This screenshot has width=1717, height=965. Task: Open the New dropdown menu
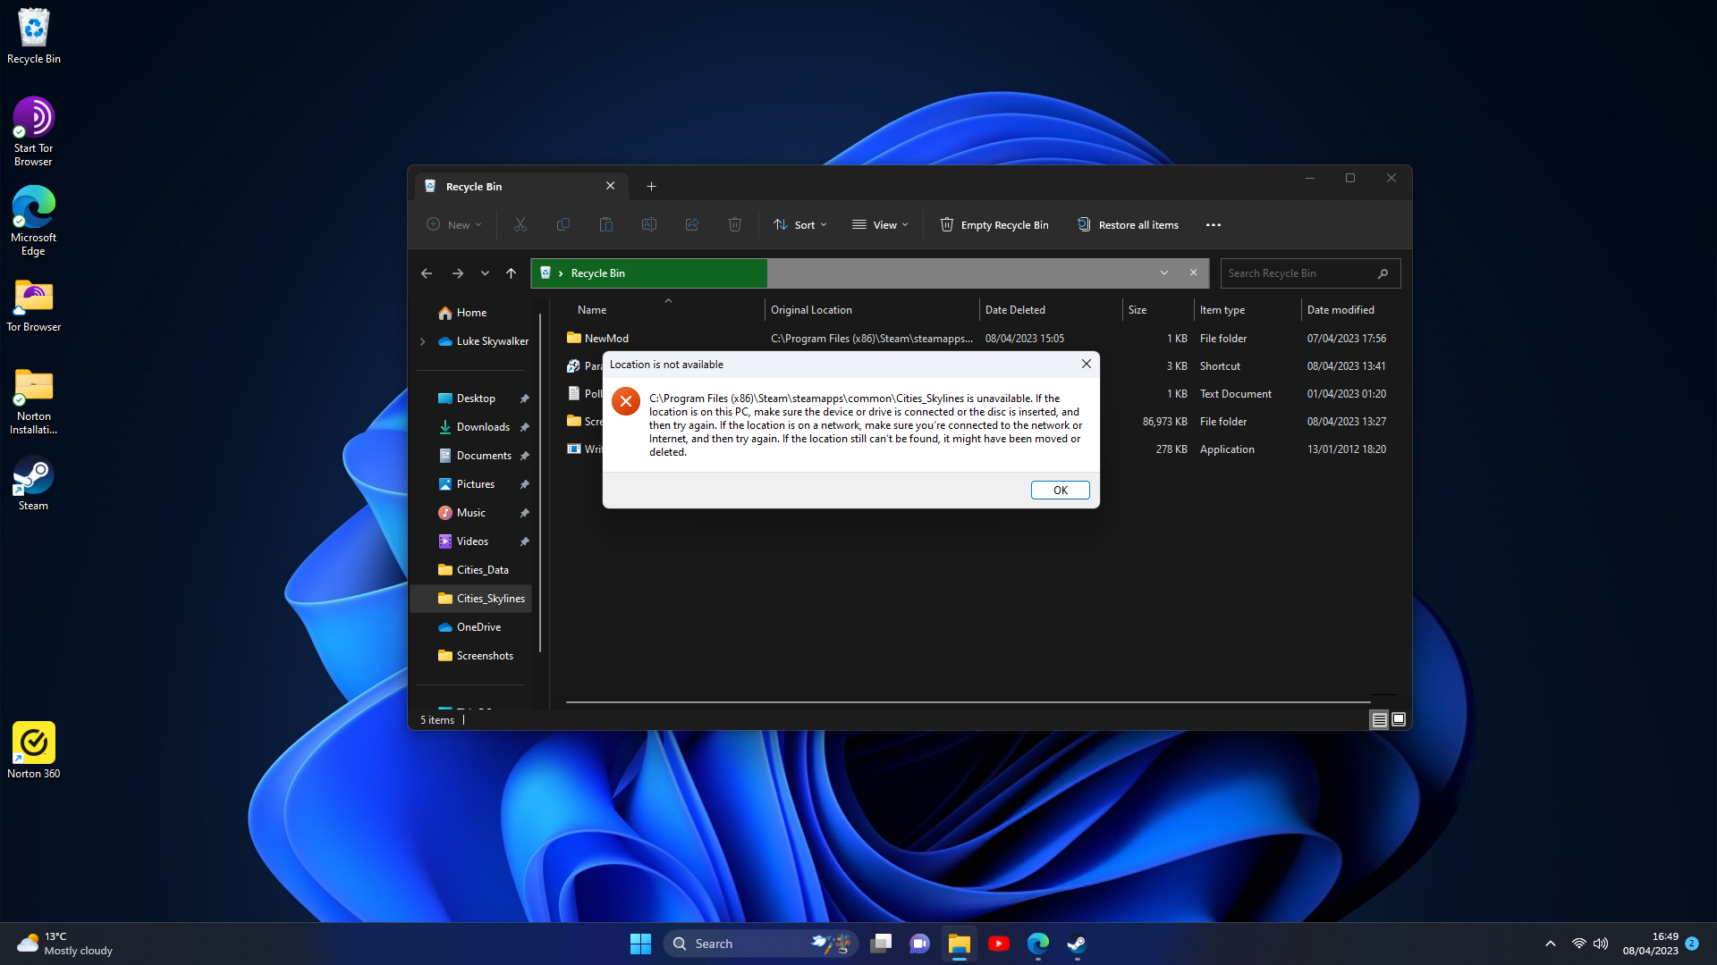click(x=454, y=224)
